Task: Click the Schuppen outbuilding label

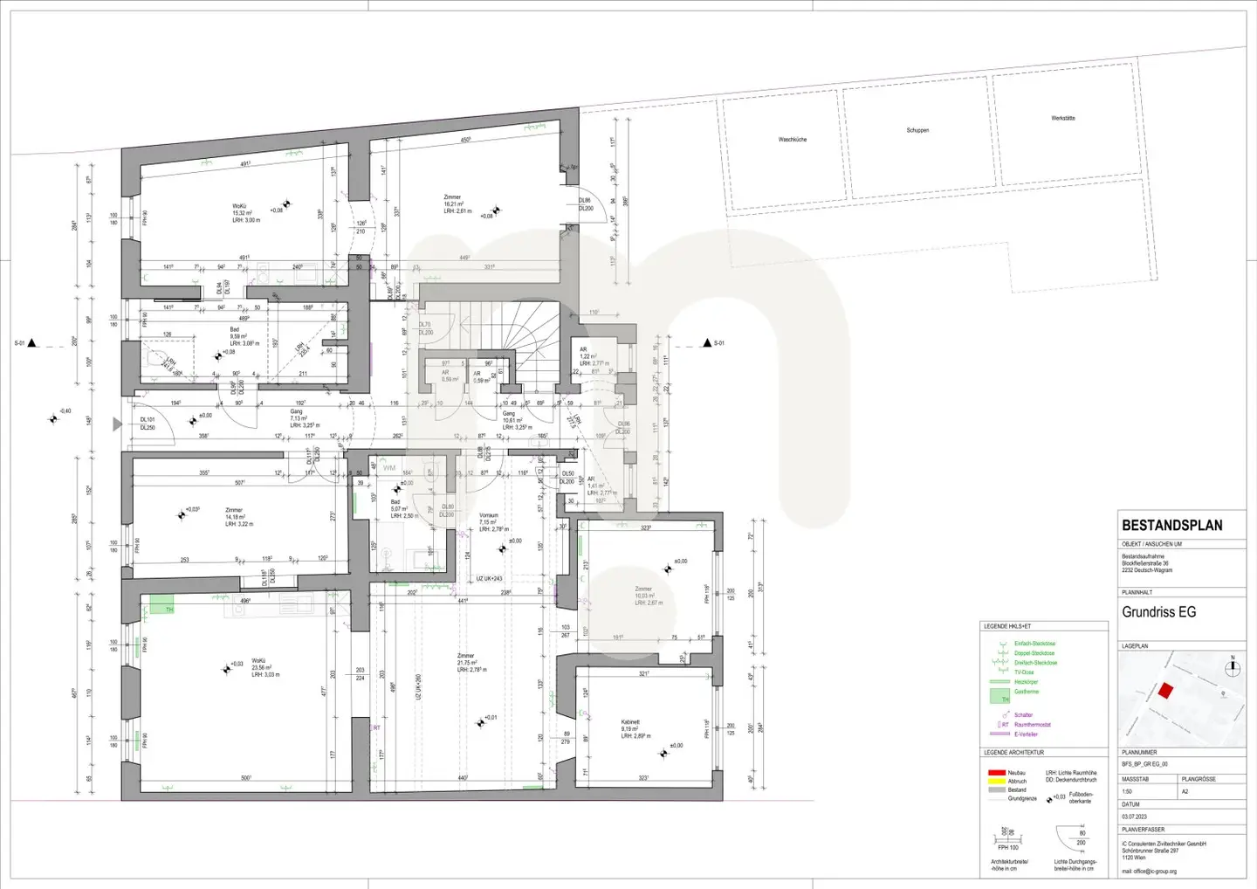Action: 917,130
